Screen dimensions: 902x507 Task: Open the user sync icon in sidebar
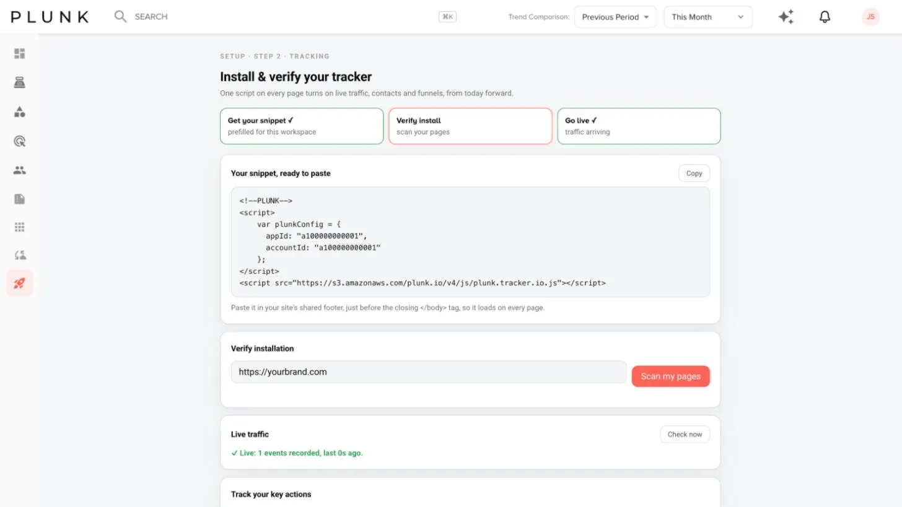pyautogui.click(x=20, y=255)
